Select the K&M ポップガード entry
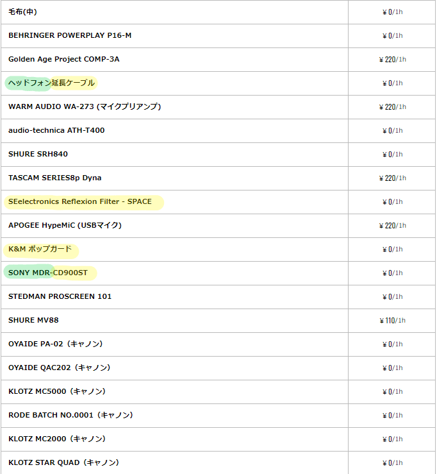437x474 pixels. tap(40, 249)
